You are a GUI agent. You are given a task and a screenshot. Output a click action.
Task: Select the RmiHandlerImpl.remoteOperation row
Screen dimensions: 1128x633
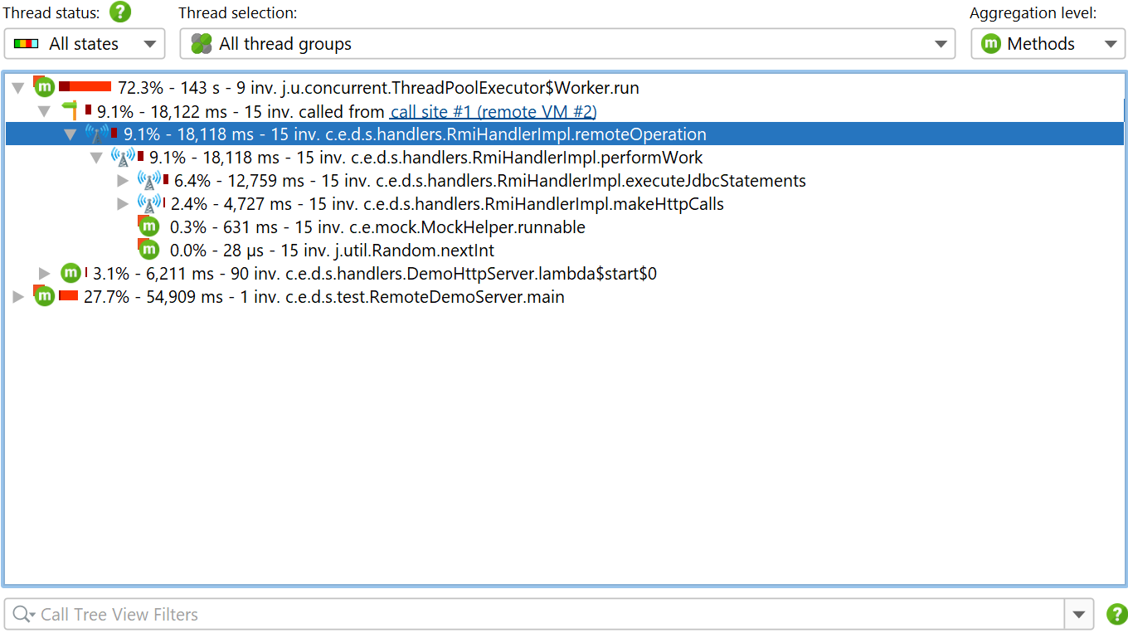coord(564,134)
